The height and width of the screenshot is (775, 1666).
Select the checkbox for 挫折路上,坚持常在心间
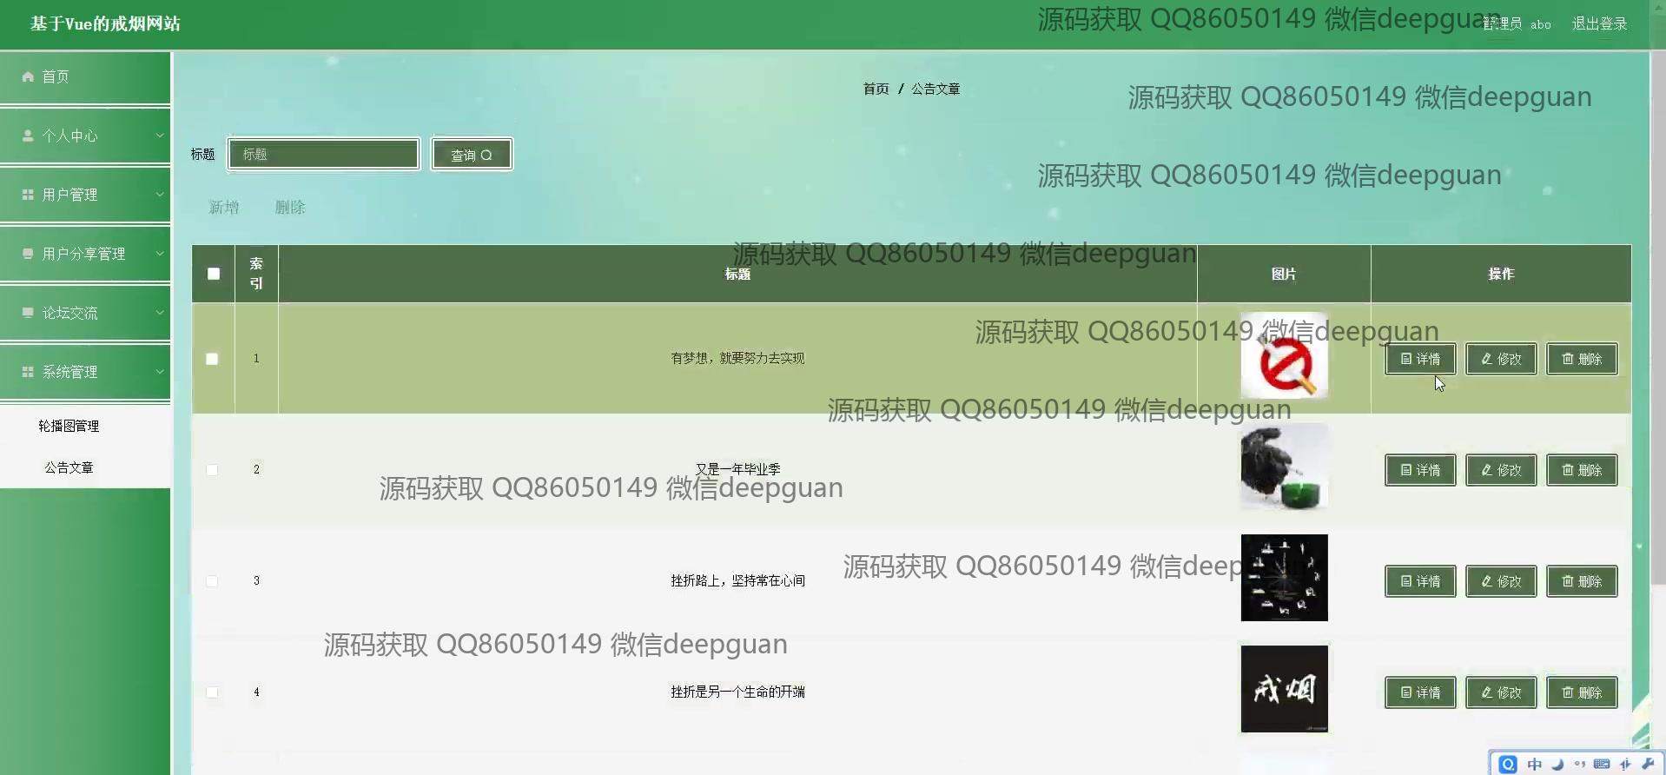coord(212,581)
